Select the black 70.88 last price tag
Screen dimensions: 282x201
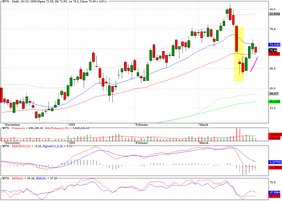[x=273, y=50]
